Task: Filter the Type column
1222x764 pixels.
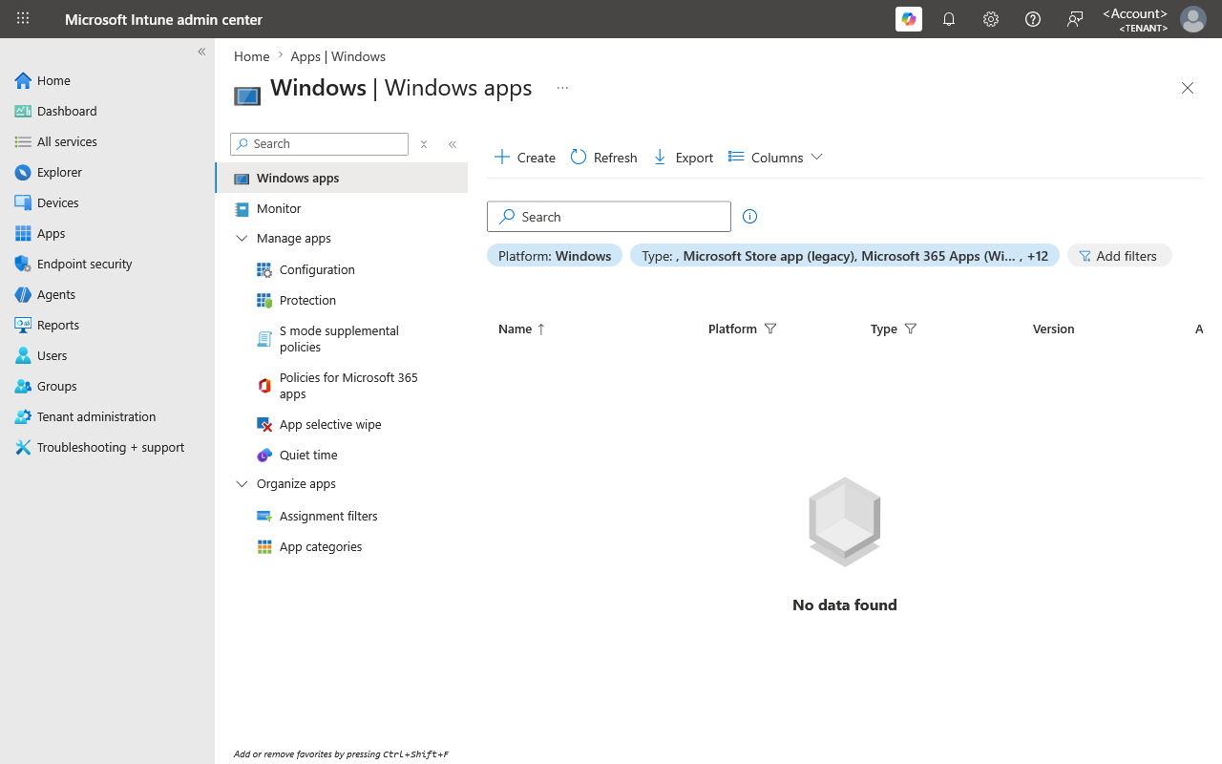Action: [x=911, y=329]
